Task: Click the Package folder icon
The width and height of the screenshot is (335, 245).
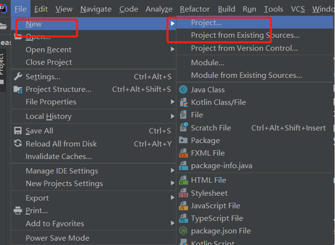Action: (x=183, y=141)
